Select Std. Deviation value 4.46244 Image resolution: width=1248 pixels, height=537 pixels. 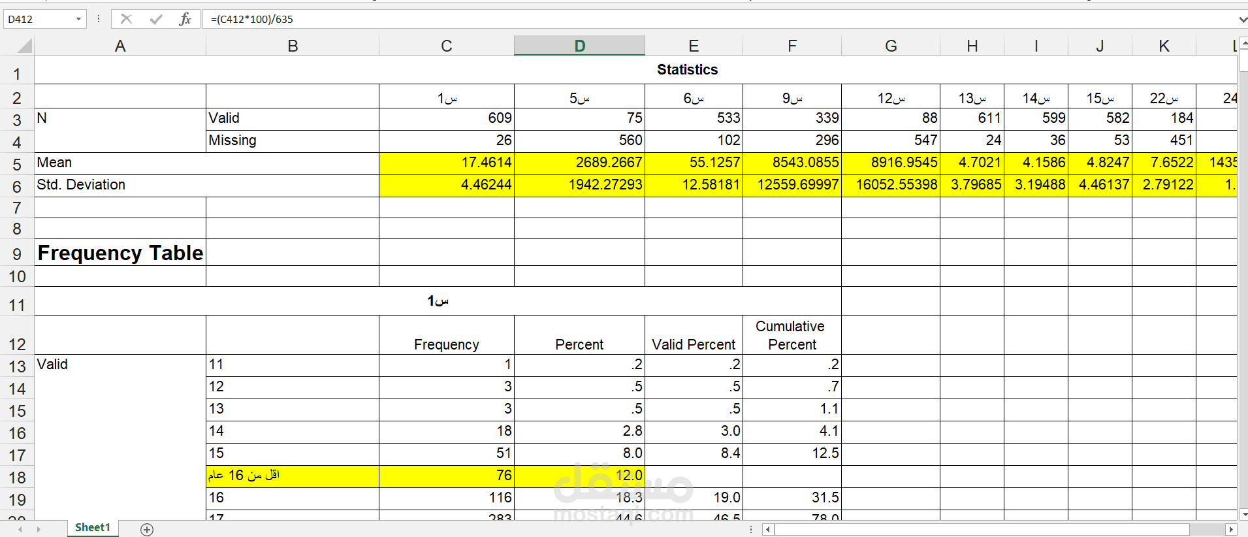tap(447, 186)
